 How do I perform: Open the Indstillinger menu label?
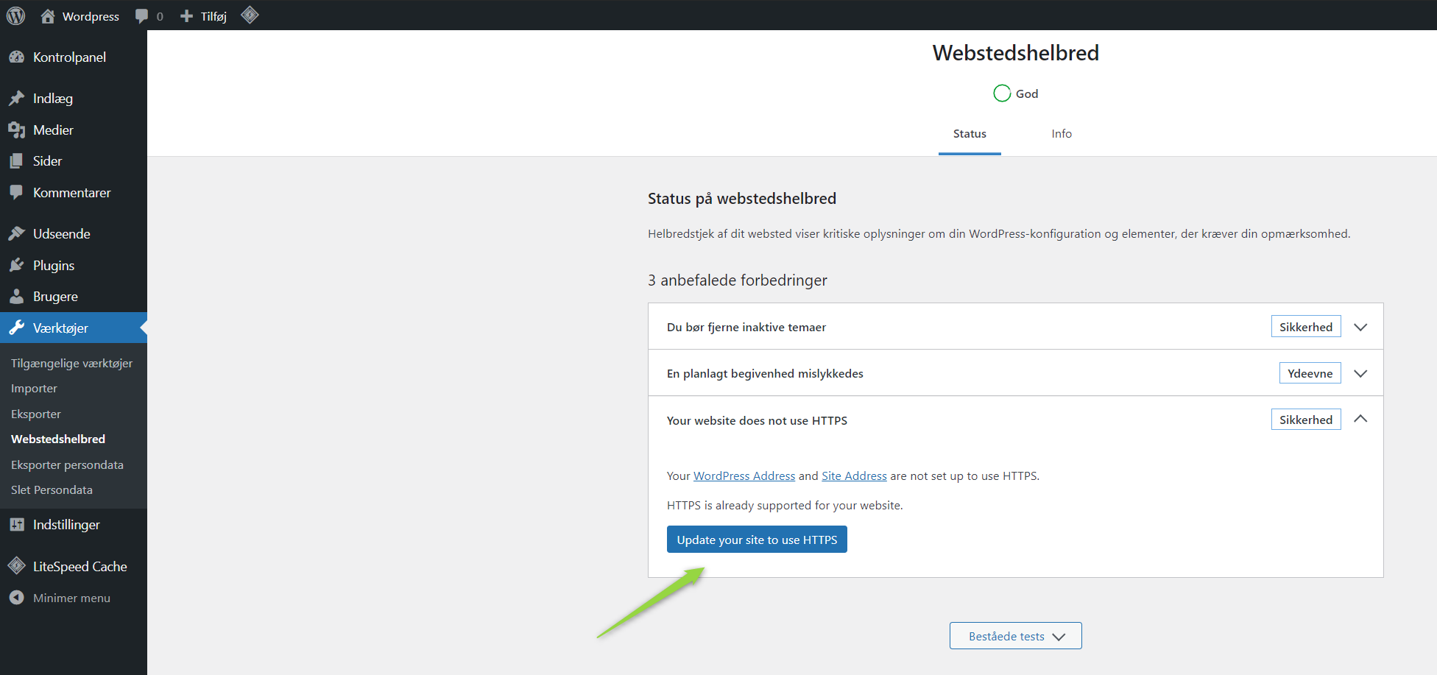click(x=66, y=524)
